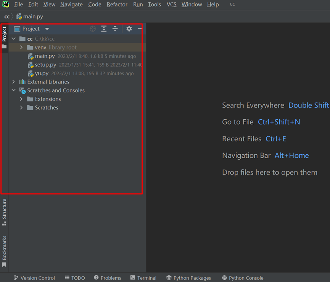Open the Problems tool window
This screenshot has width=330, height=282.
pos(107,278)
